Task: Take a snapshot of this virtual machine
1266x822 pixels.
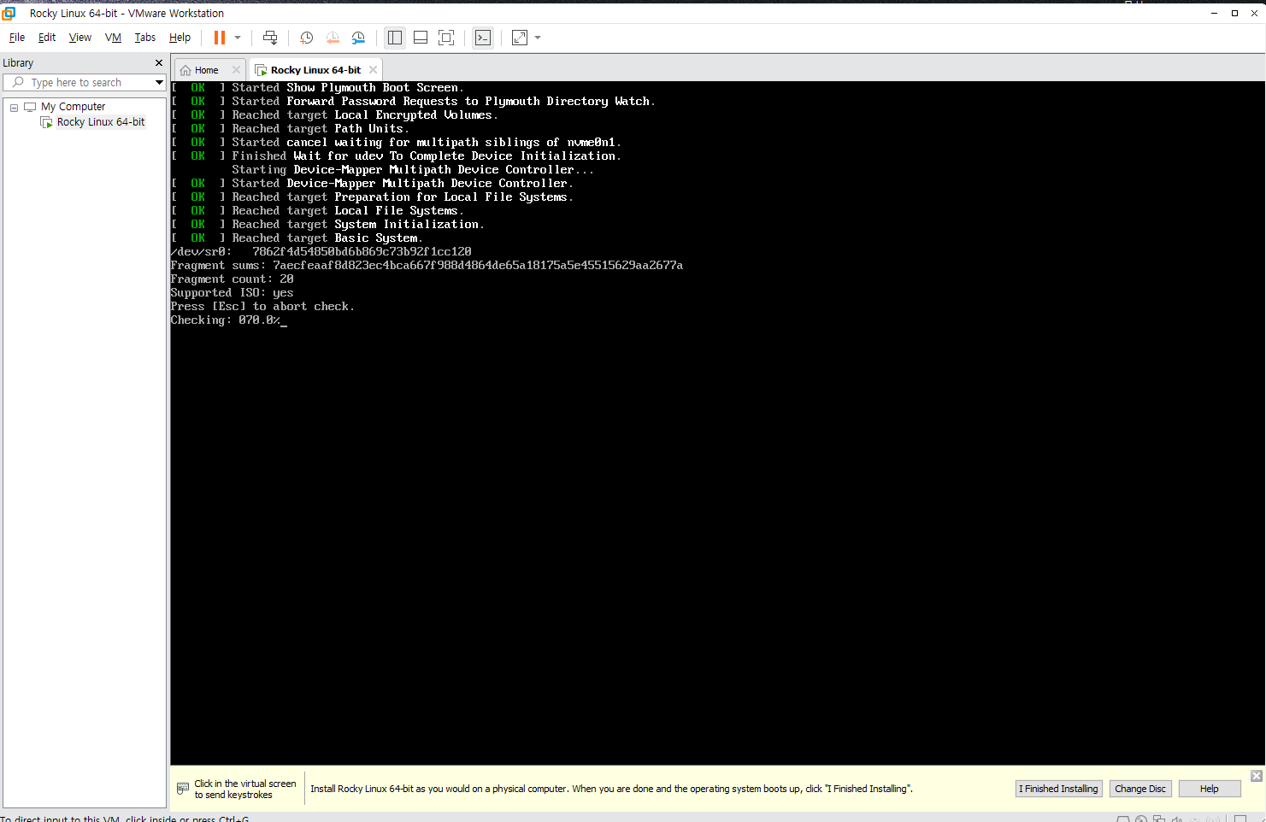Action: pyautogui.click(x=306, y=38)
